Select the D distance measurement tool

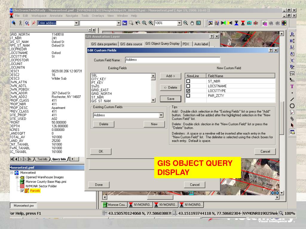pyautogui.click(x=292, y=35)
